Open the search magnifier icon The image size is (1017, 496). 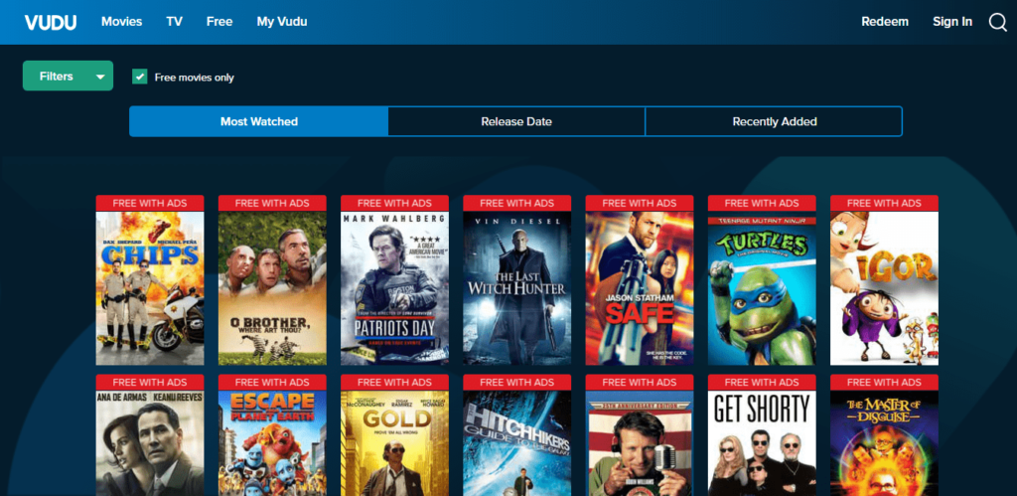point(997,22)
